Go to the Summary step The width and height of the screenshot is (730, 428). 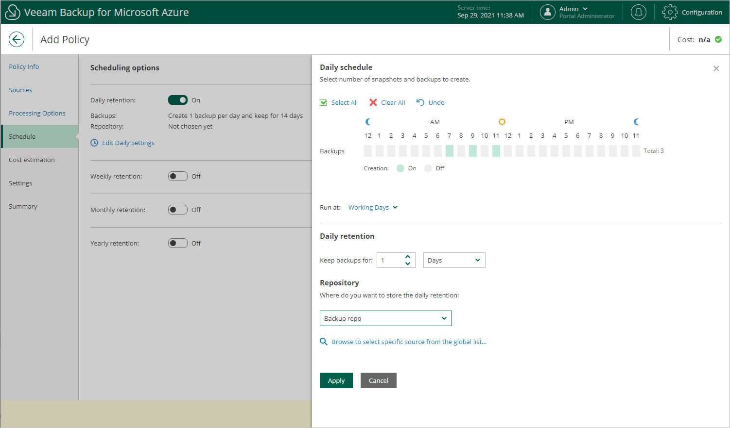[23, 206]
